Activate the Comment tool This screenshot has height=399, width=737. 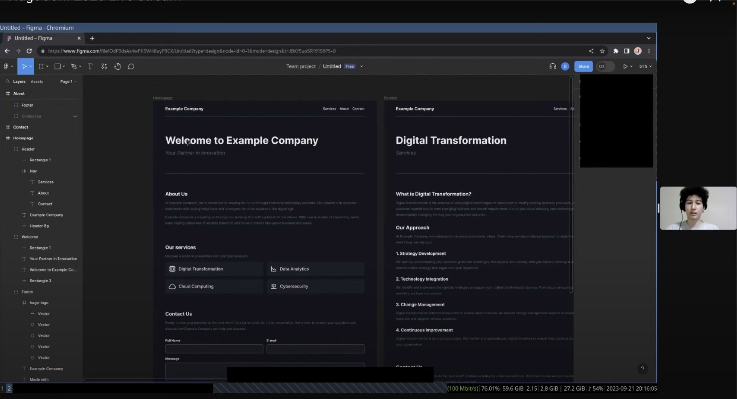[131, 66]
